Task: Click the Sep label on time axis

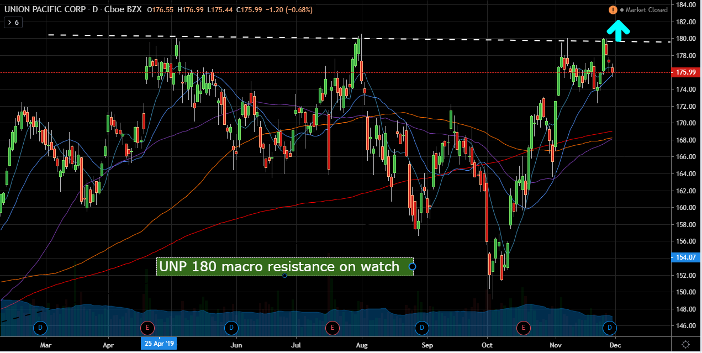Action: 426,344
